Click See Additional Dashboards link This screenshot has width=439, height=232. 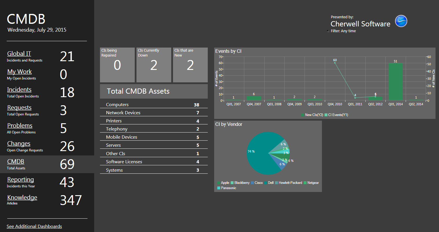(x=34, y=226)
